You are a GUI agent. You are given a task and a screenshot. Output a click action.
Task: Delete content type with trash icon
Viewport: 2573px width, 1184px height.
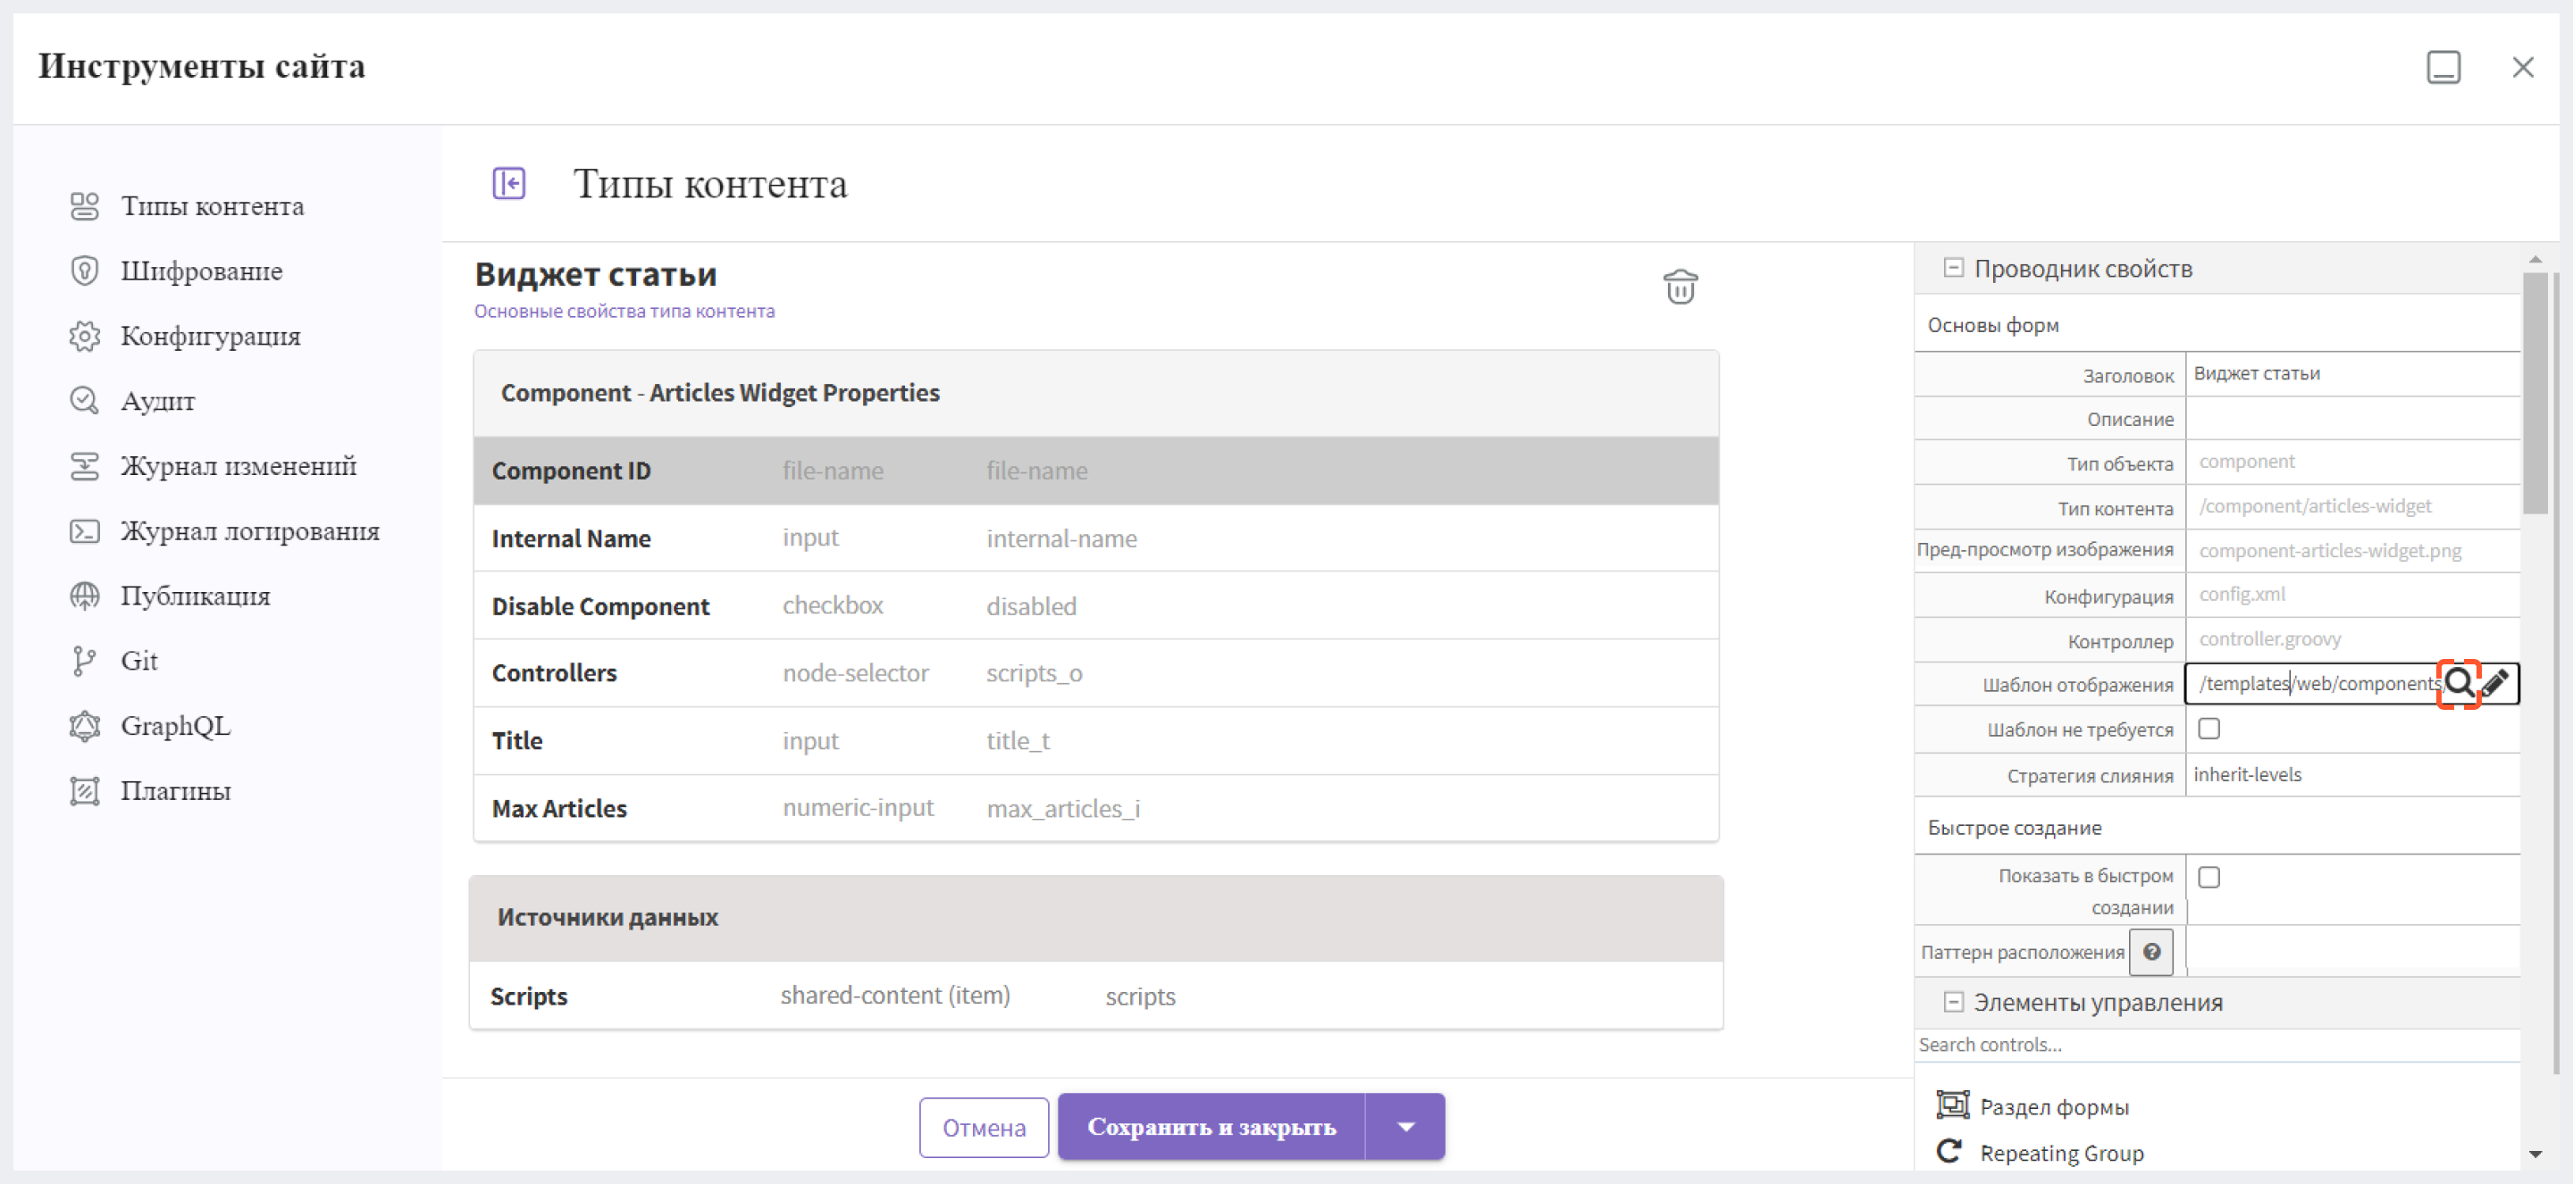click(1680, 287)
